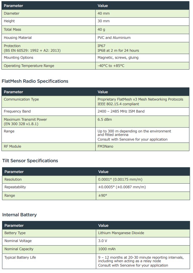Click the -40°C to +85°C value

coord(111,66)
